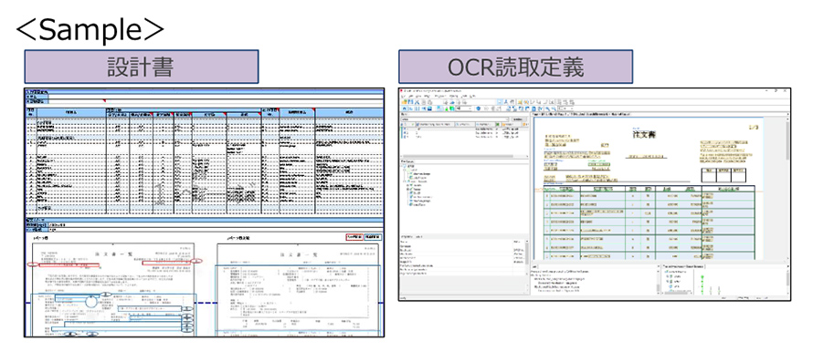This screenshot has height=362, width=813.
Task: Select the cut scissors icon in the toolbar
Action: click(417, 102)
